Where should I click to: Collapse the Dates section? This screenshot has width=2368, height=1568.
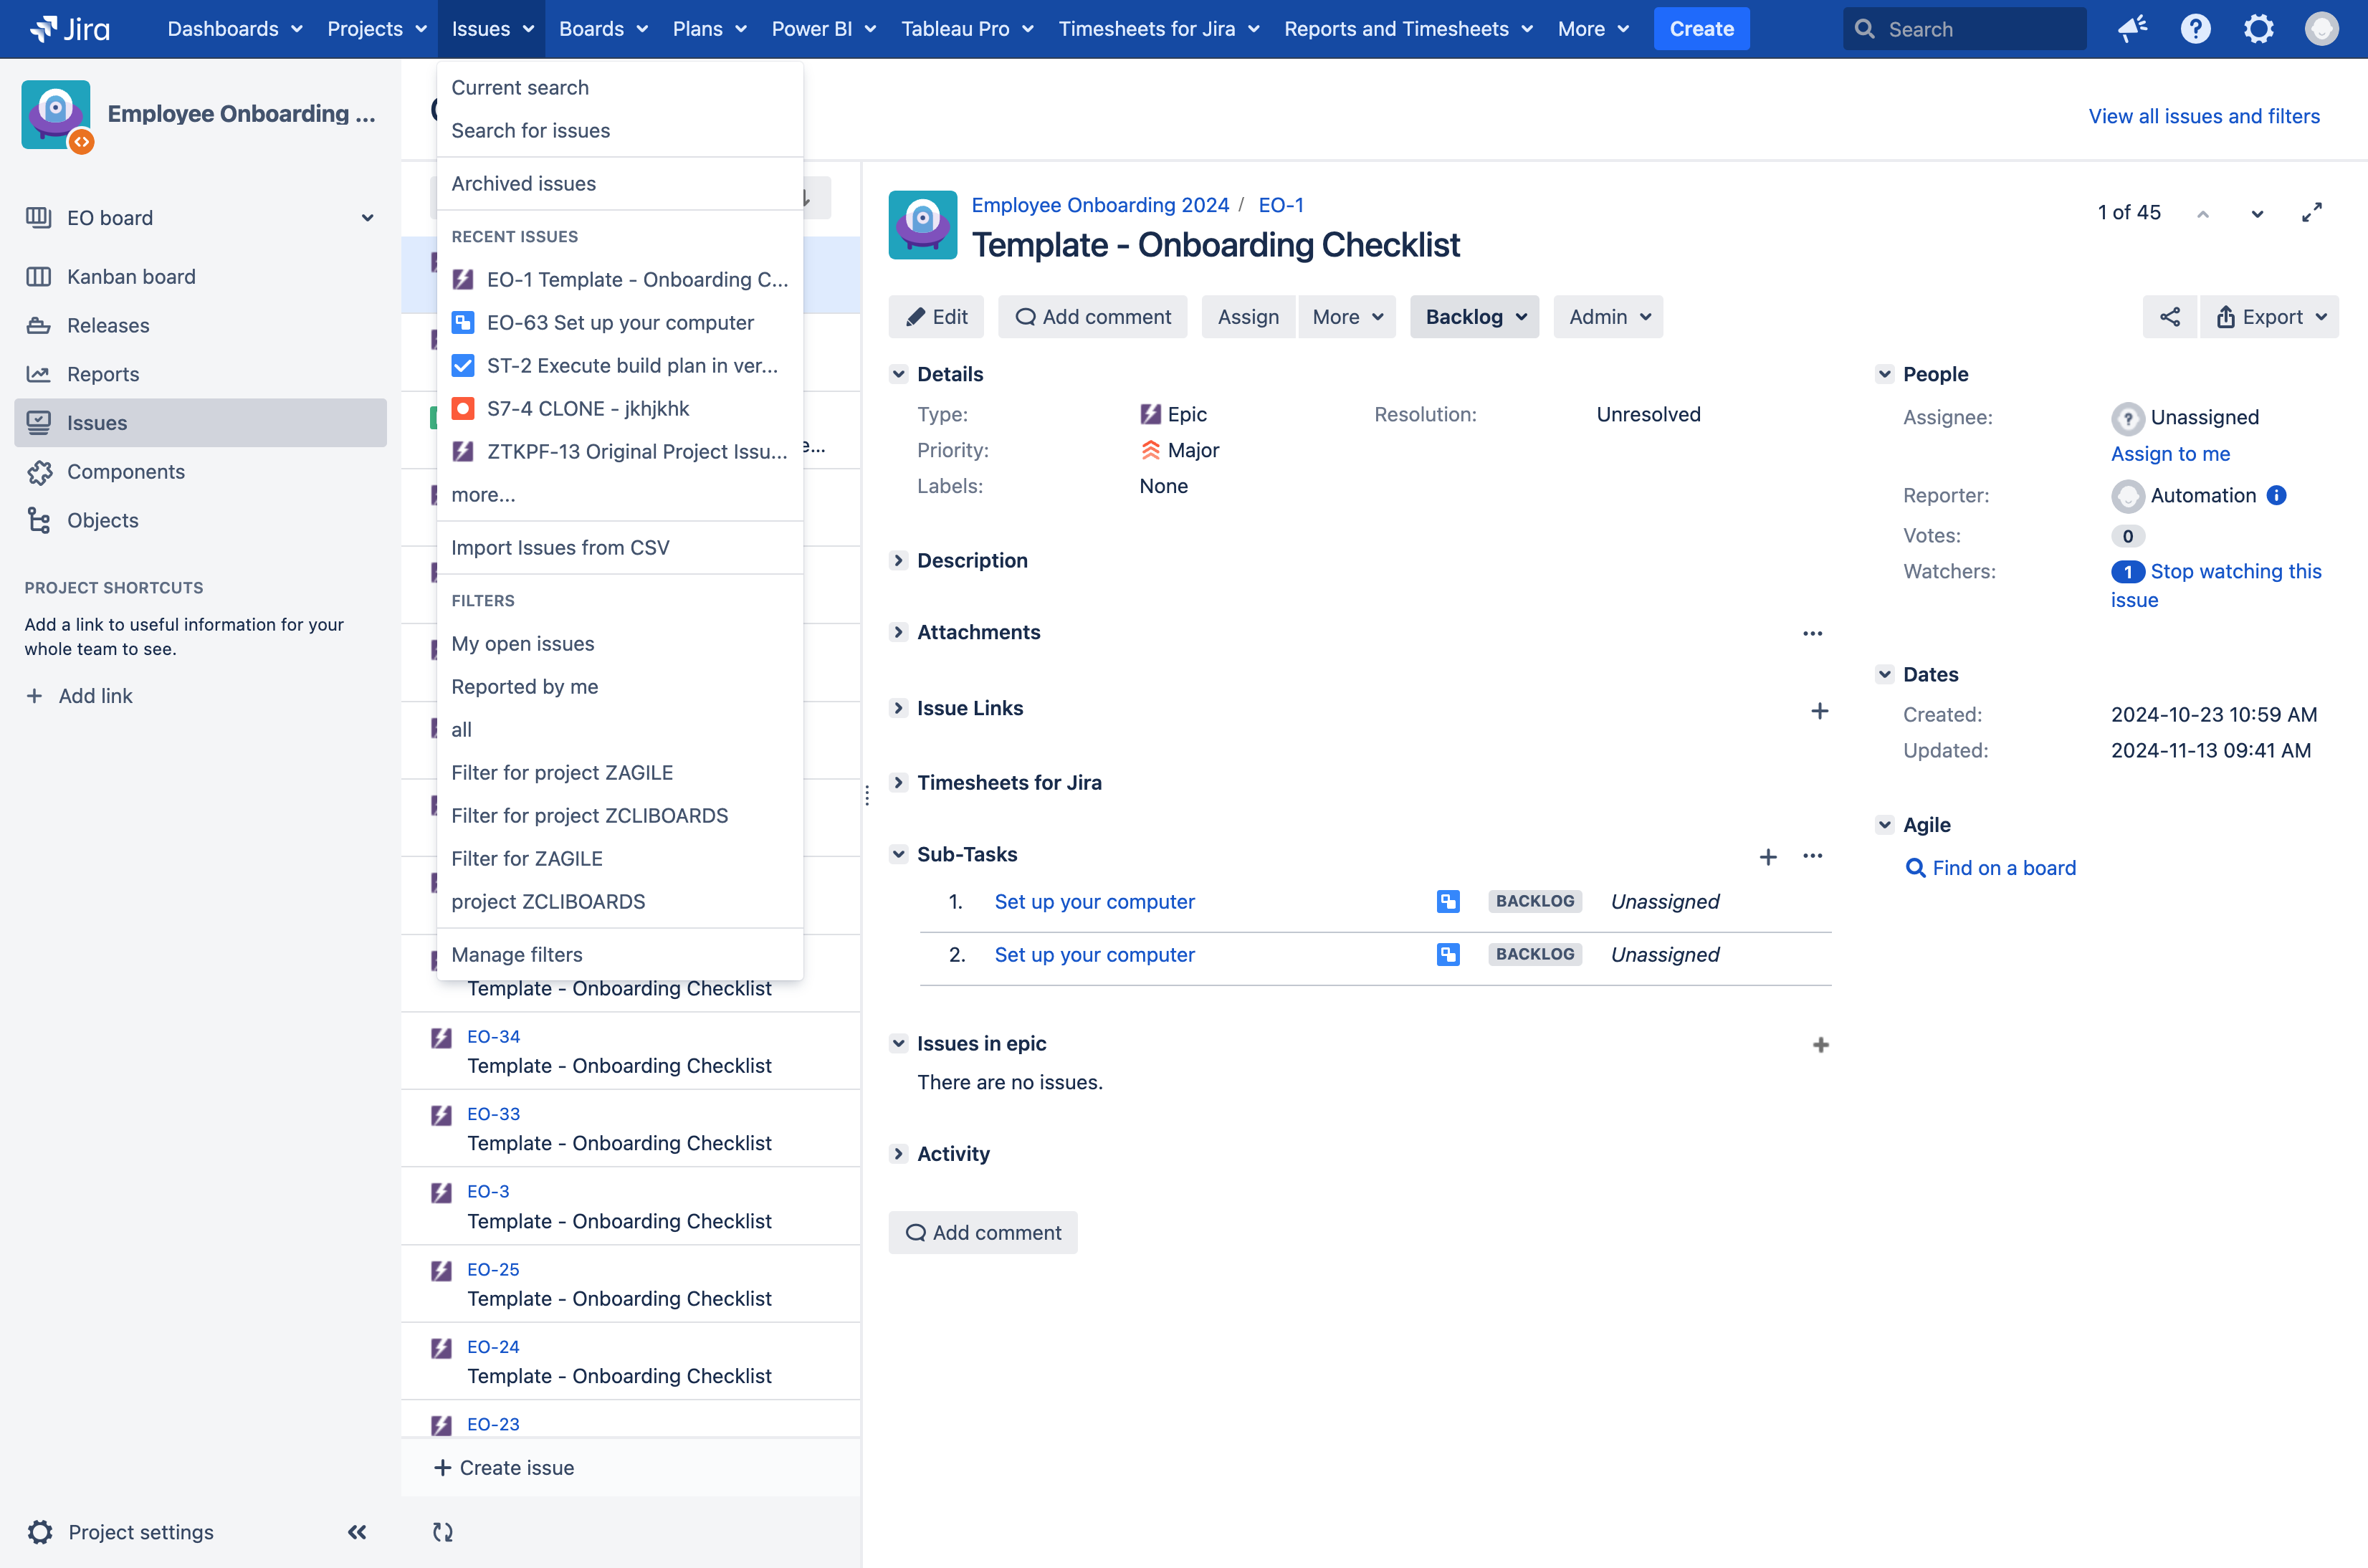pyautogui.click(x=1884, y=674)
